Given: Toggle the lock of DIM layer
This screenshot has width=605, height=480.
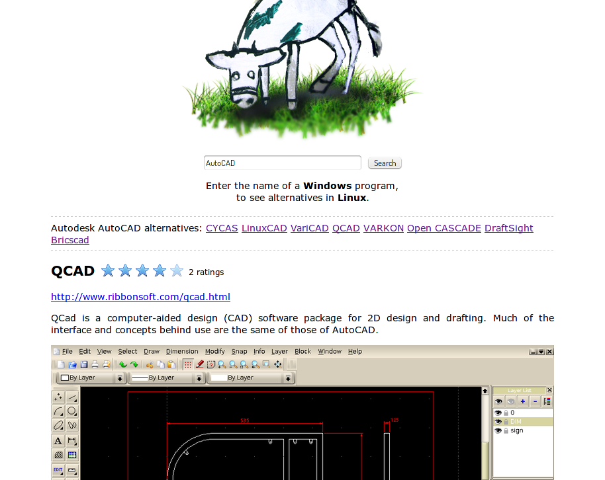Looking at the screenshot, I should point(506,421).
